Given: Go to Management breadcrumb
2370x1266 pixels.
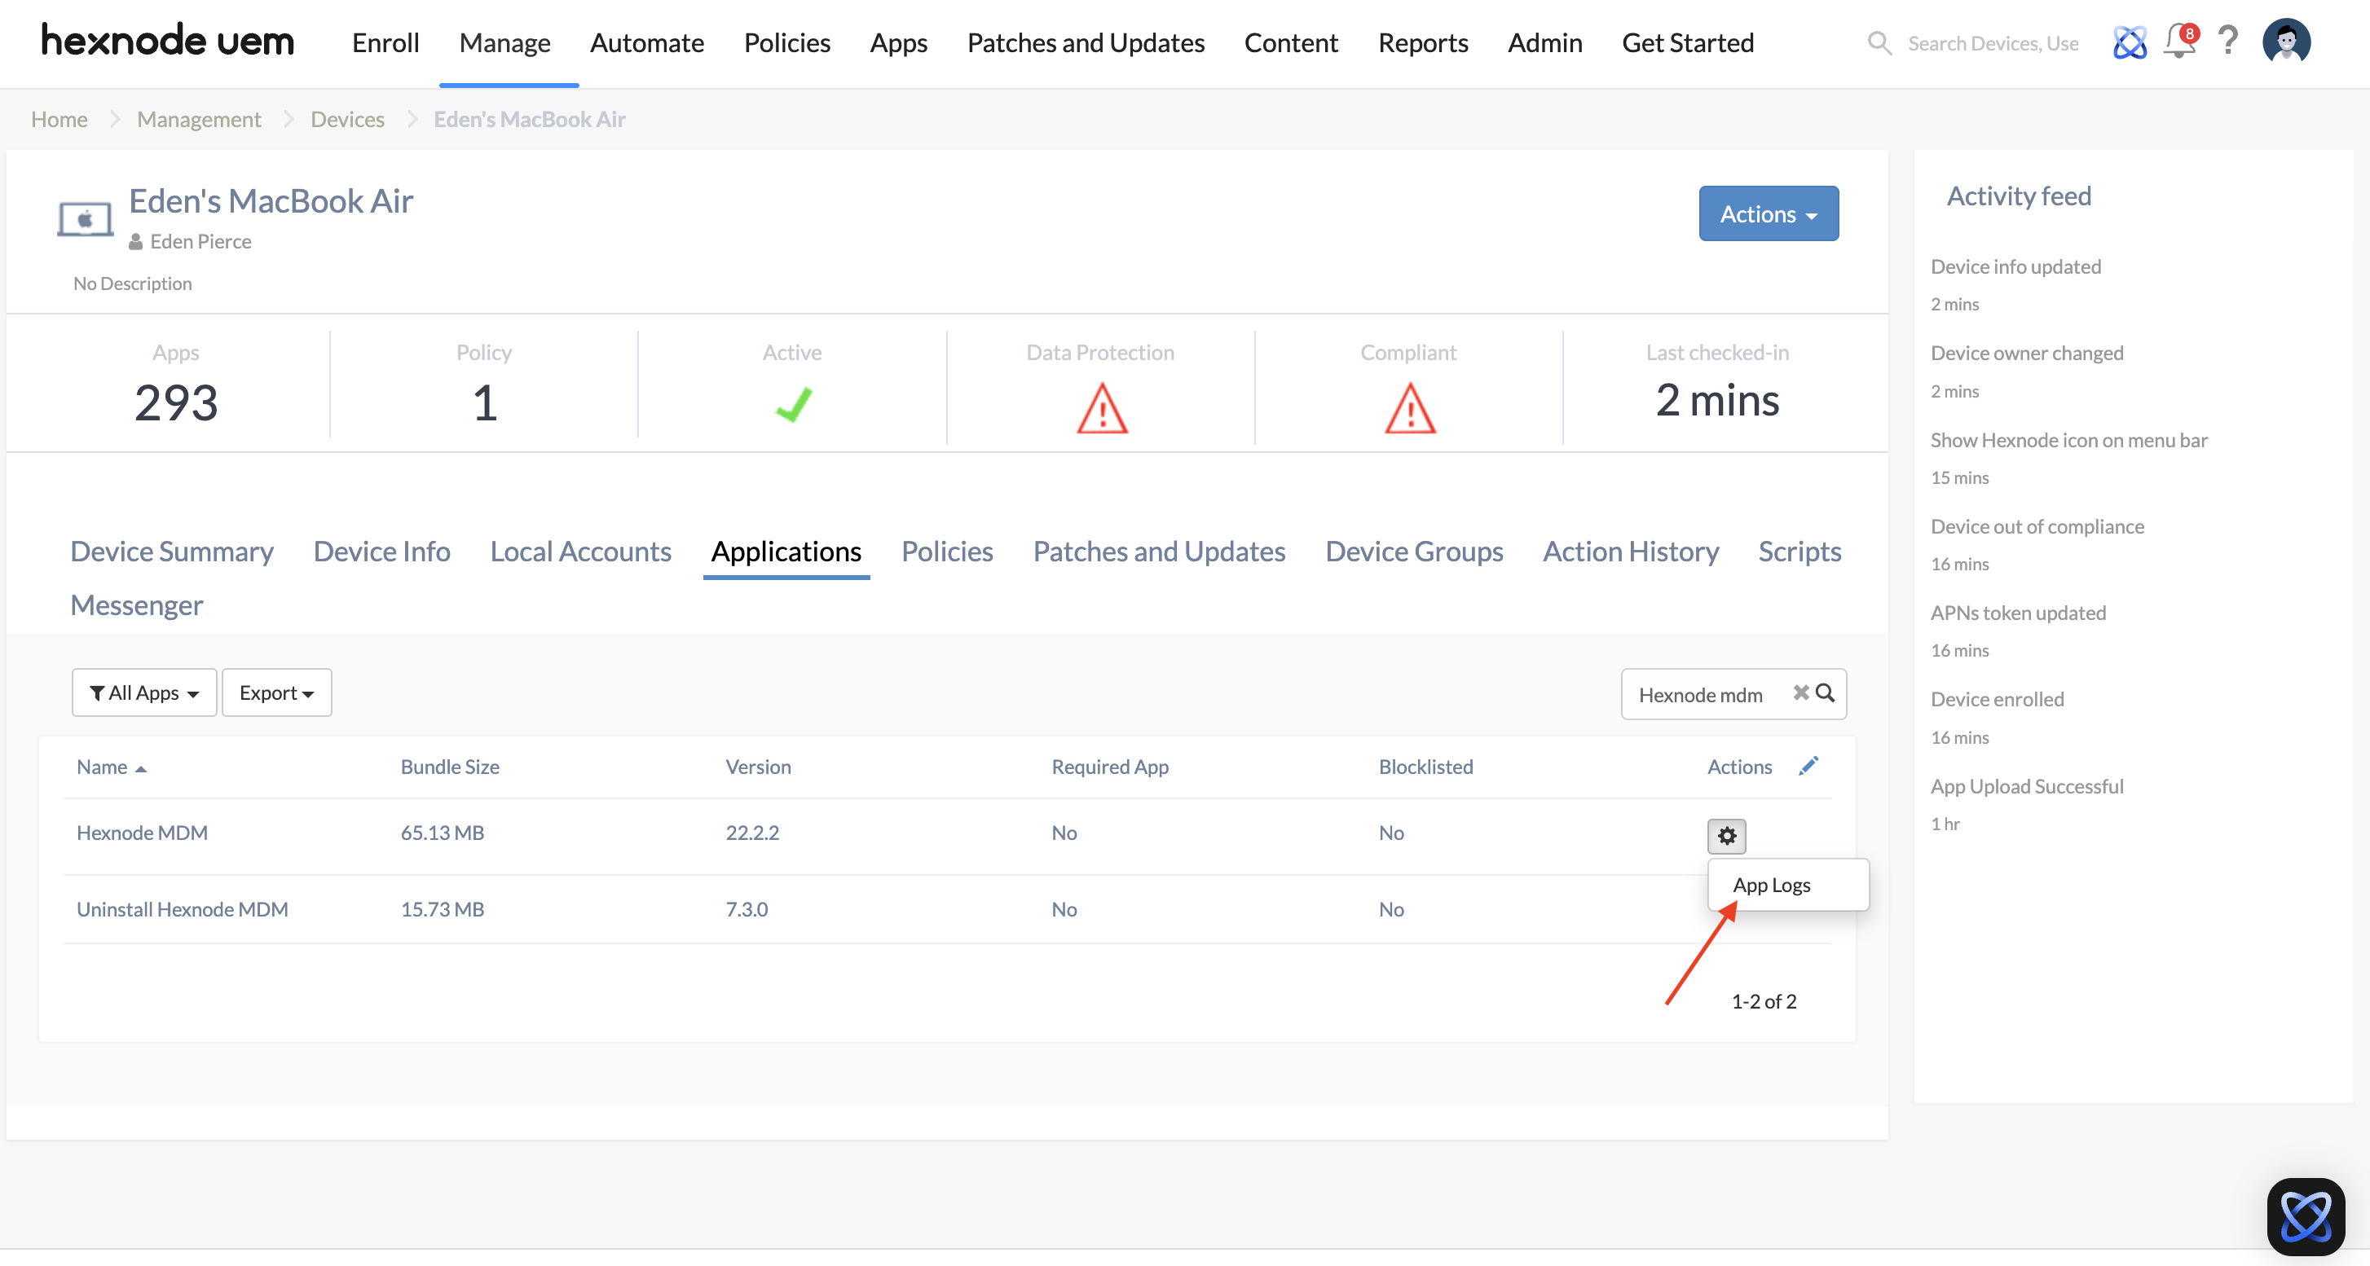Looking at the screenshot, I should pyautogui.click(x=199, y=120).
